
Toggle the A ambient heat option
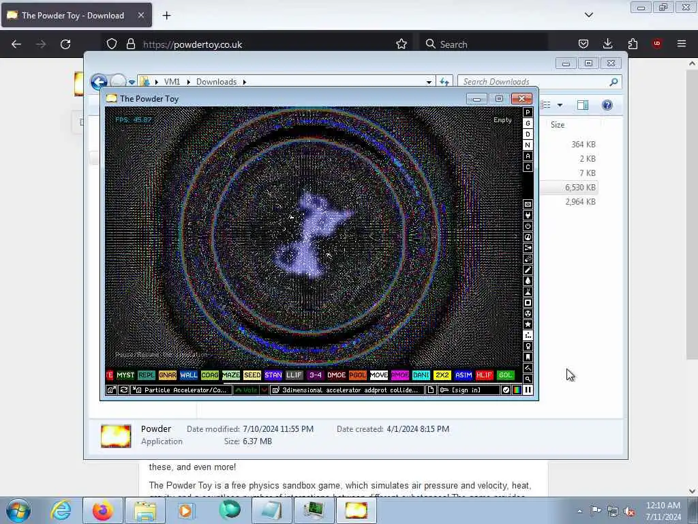[x=528, y=156]
